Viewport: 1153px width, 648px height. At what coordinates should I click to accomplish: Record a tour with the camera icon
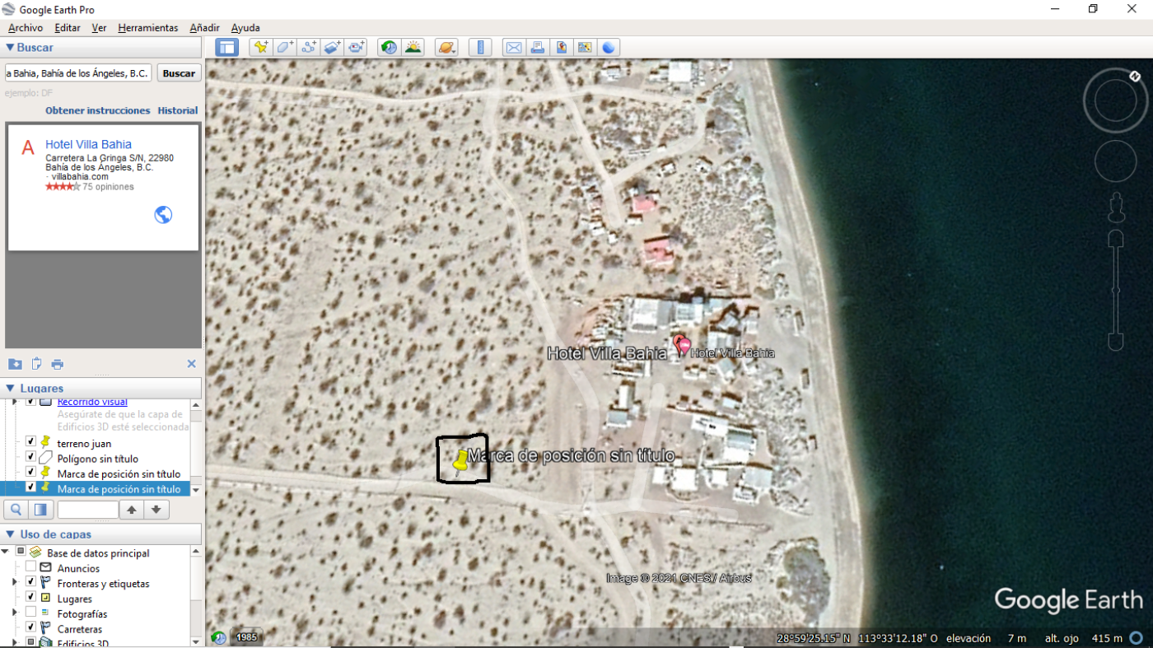[356, 47]
